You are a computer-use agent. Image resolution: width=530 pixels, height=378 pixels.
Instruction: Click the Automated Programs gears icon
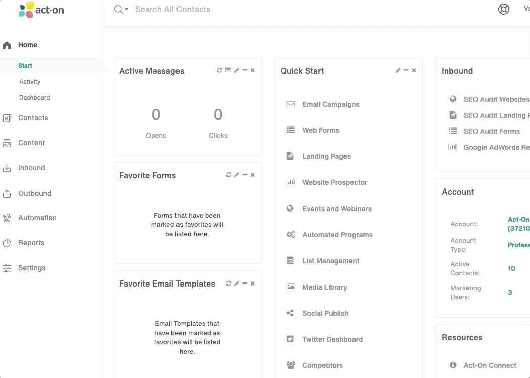pos(290,234)
